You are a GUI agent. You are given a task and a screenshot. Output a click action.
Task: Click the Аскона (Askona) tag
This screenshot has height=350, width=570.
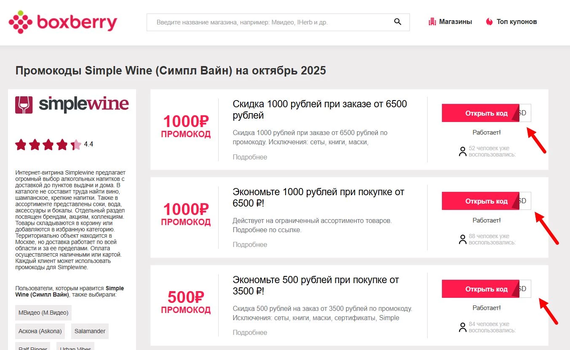40,331
